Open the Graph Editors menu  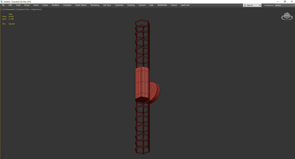[81, 5]
